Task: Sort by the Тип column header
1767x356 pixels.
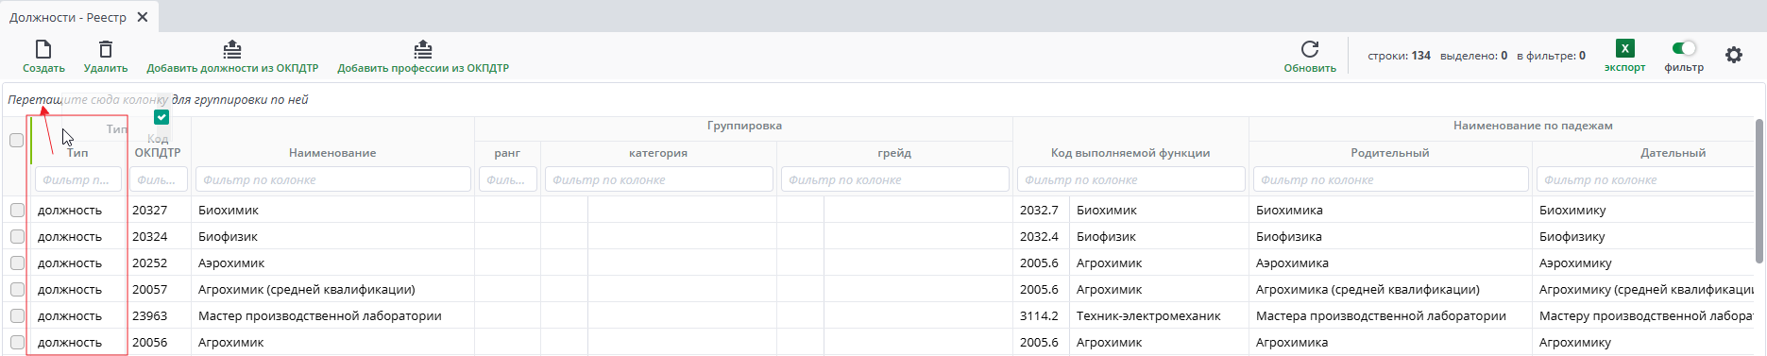Action: 77,153
